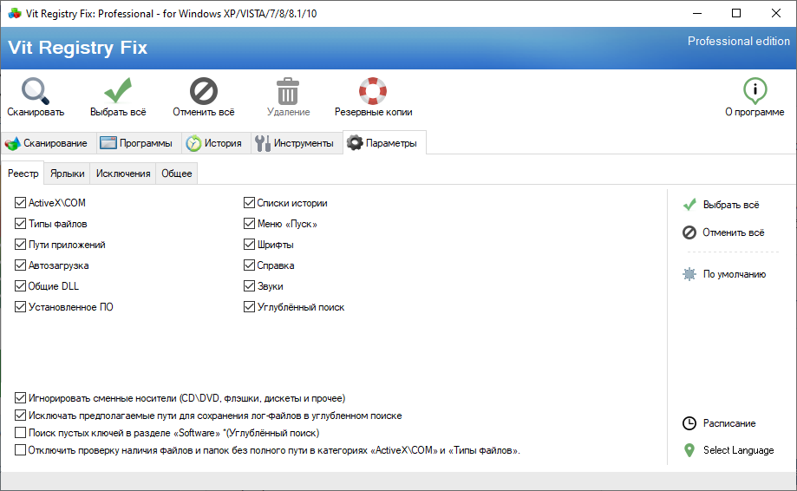Toggle the Списки истории checkbox
The width and height of the screenshot is (797, 491).
(x=249, y=203)
